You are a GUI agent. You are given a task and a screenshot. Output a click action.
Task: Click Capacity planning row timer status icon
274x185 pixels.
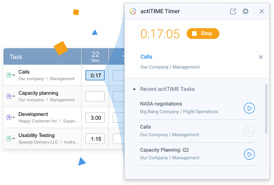(9, 96)
